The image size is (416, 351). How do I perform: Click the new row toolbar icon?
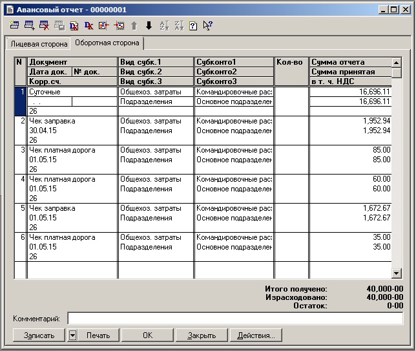click(15, 26)
